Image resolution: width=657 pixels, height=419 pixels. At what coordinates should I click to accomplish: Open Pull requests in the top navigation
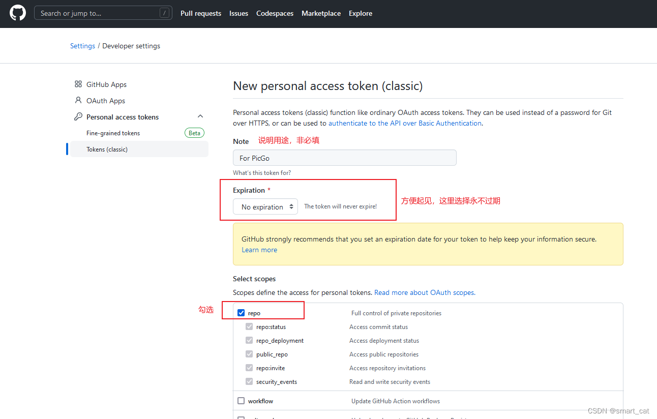201,13
